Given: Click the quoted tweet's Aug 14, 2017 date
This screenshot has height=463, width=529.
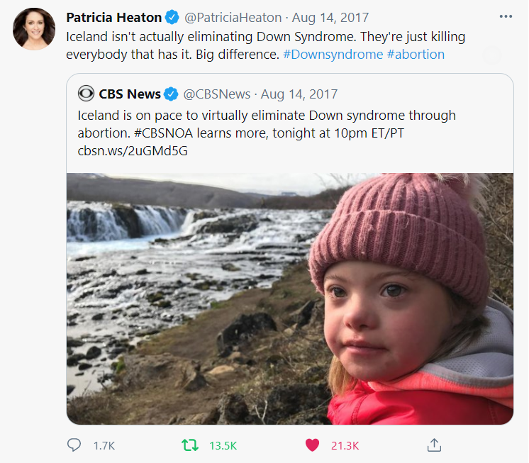Looking at the screenshot, I should [299, 94].
